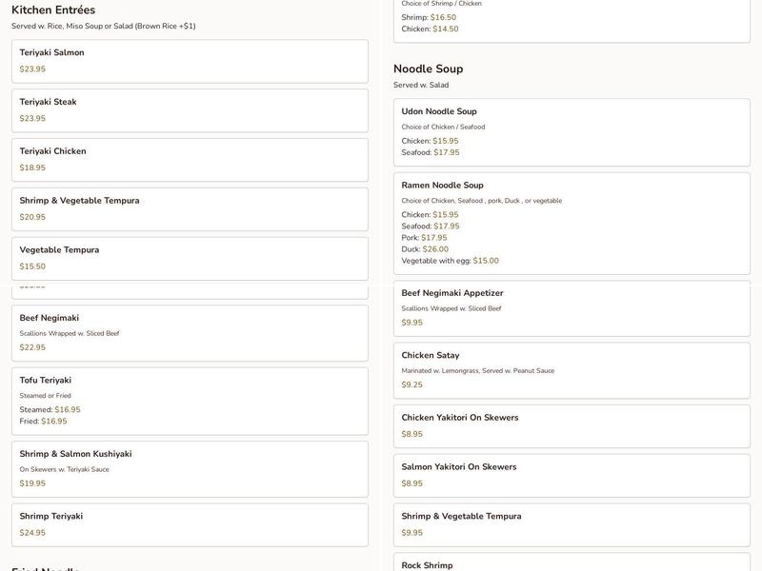
Task: Select the Ramen Noodle Soup item
Action: pos(571,223)
